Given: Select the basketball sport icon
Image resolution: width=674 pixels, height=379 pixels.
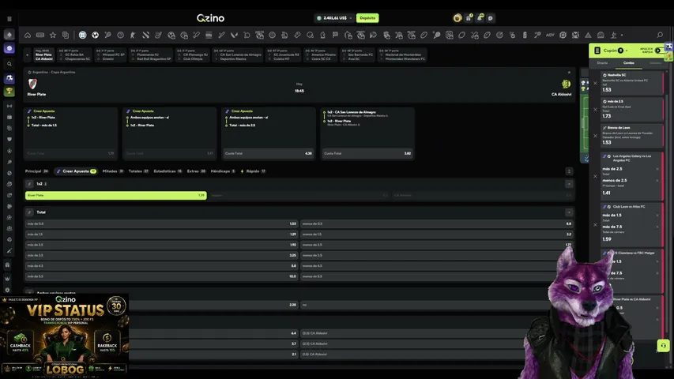Looking at the screenshot, I should tap(120, 36).
